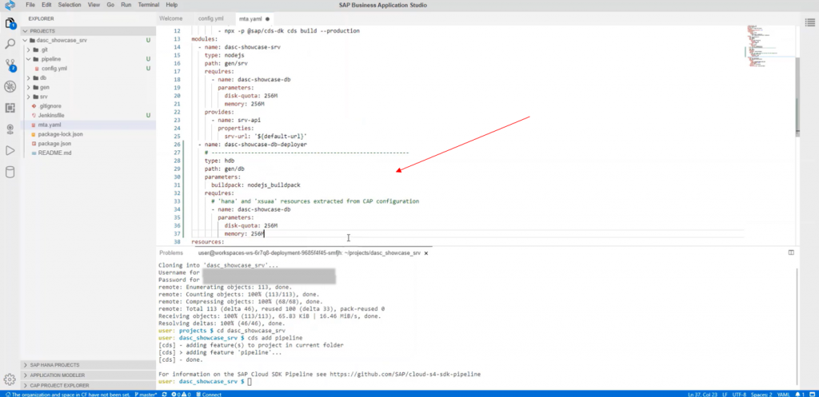Image resolution: width=819 pixels, height=397 pixels.
Task: Open Source Control view with badge 2
Action: tap(10, 66)
